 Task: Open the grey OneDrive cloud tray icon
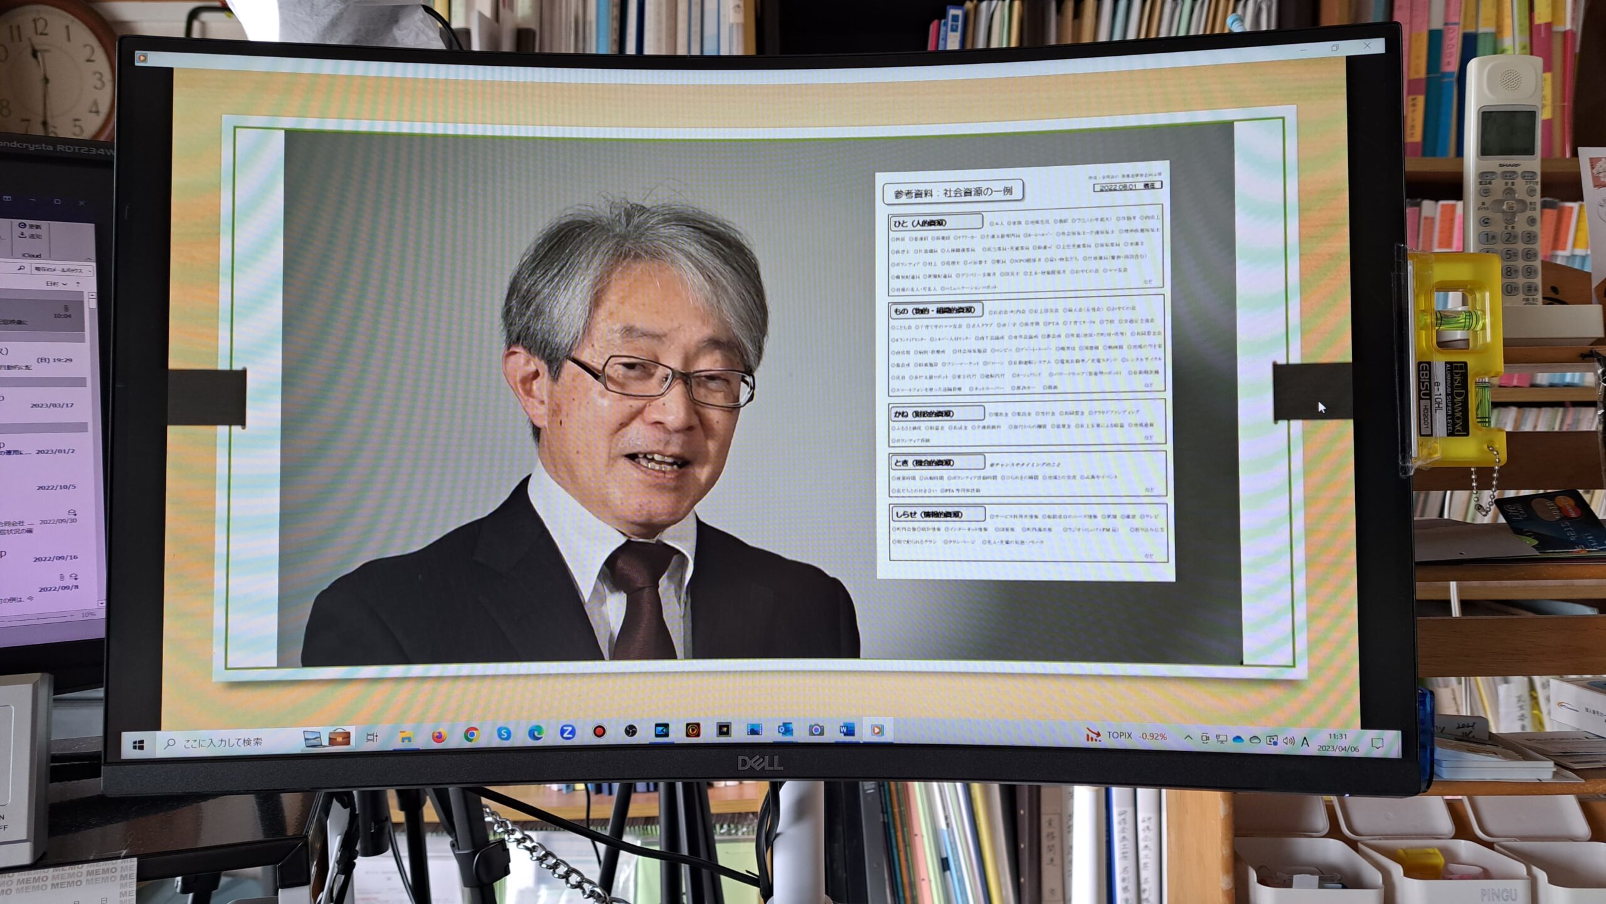[x=1255, y=740]
